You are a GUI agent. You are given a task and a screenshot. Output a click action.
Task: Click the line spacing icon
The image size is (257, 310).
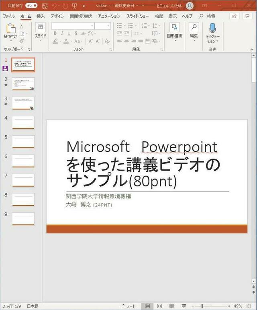145,26
